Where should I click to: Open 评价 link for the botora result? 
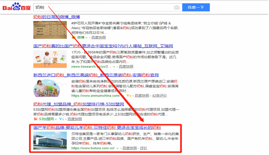coord(144,148)
